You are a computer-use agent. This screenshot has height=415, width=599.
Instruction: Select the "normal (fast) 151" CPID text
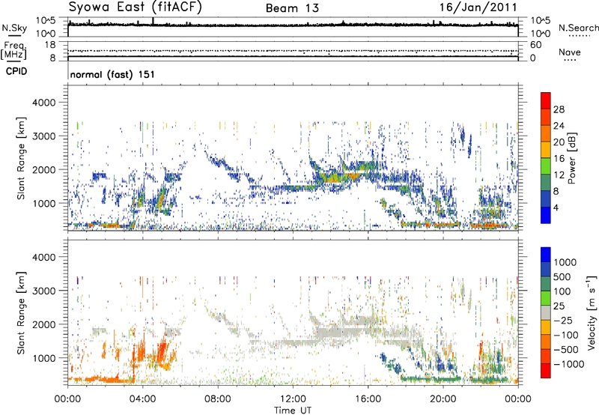tap(112, 74)
